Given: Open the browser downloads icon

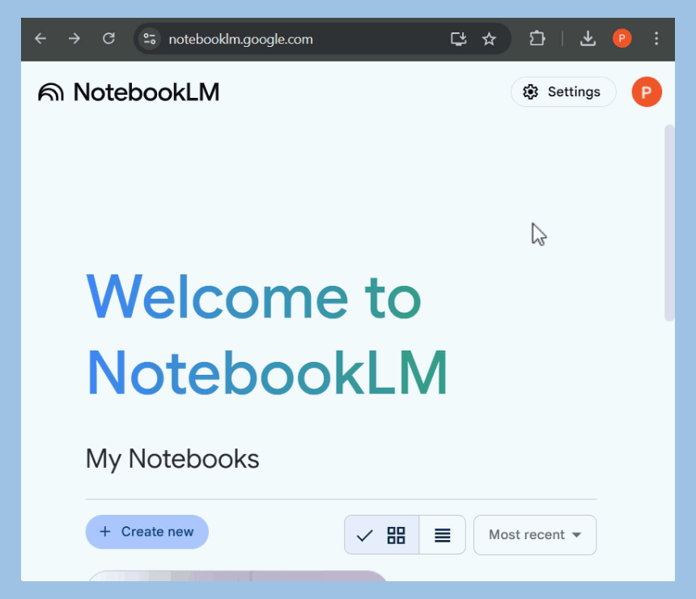Looking at the screenshot, I should pos(588,38).
